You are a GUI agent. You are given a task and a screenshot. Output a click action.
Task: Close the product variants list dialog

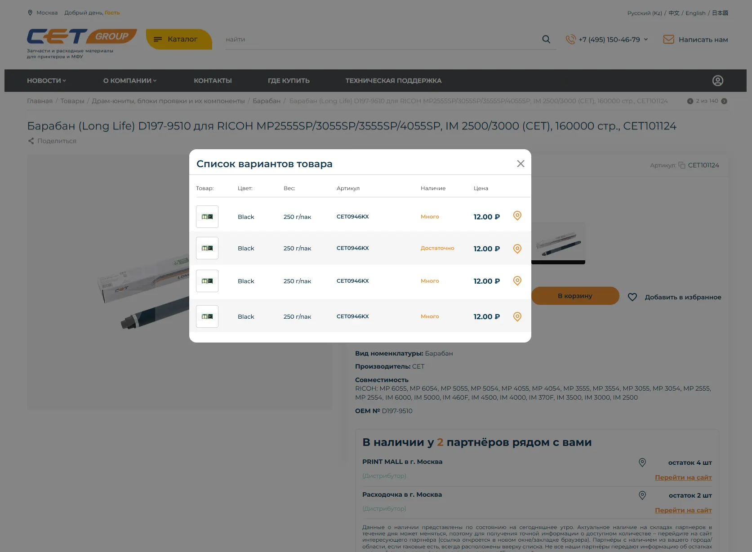point(521,164)
